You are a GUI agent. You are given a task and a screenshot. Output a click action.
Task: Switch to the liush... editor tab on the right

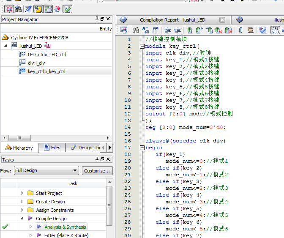[x=258, y=20]
